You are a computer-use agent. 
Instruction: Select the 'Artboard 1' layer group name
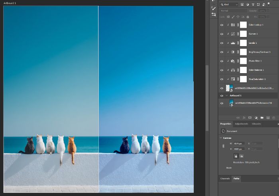pyautogui.click(x=236, y=95)
